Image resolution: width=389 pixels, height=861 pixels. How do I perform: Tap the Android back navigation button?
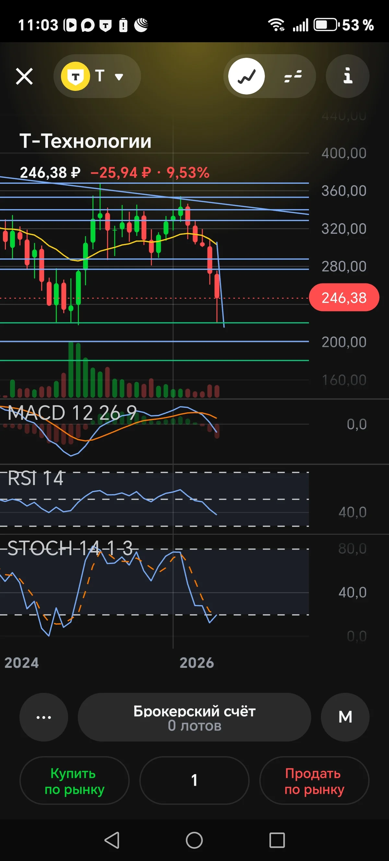112,840
